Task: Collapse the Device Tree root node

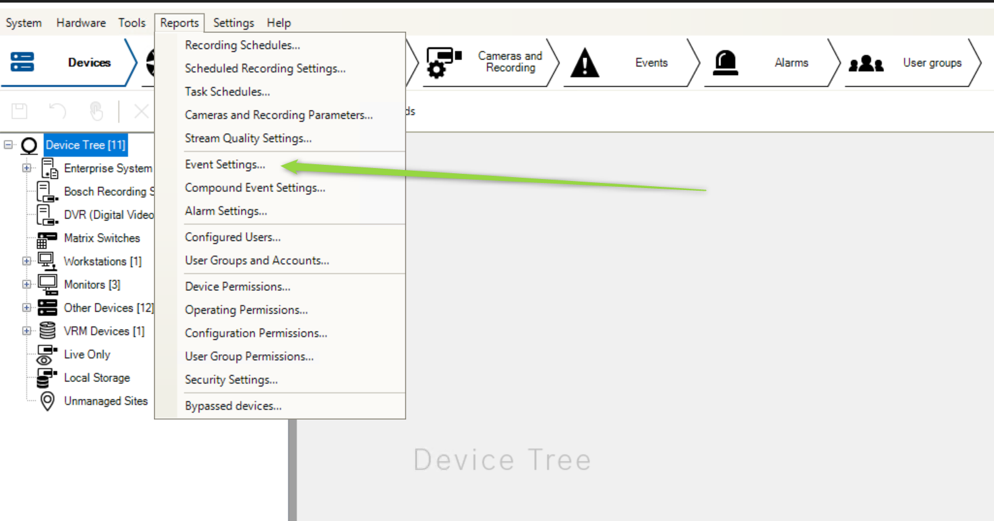Action: 8,145
